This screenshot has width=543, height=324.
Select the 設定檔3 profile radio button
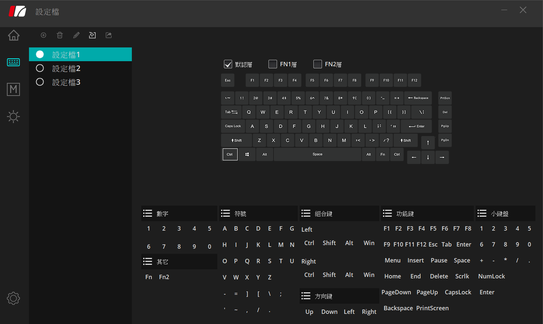[x=40, y=82]
